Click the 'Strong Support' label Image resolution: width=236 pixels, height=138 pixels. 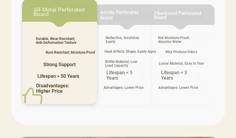59,65
